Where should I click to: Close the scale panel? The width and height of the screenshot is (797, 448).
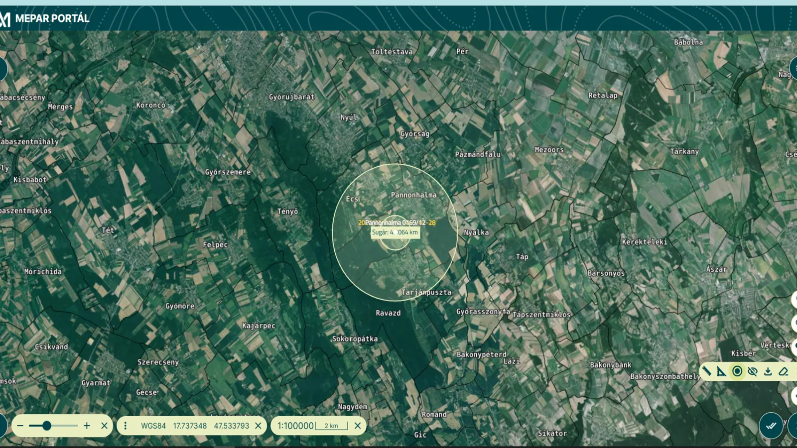(358, 426)
